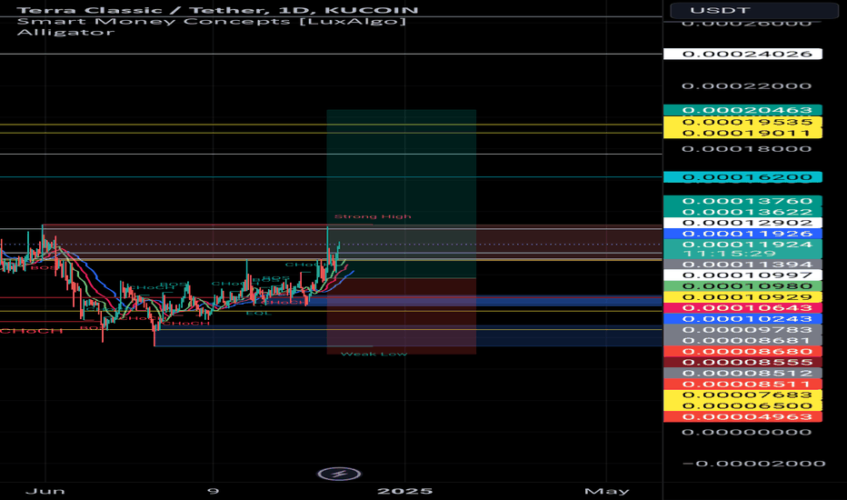Screen dimensions: 847x500
Task: Click the gray 0.00008512 price label
Action: coord(742,373)
